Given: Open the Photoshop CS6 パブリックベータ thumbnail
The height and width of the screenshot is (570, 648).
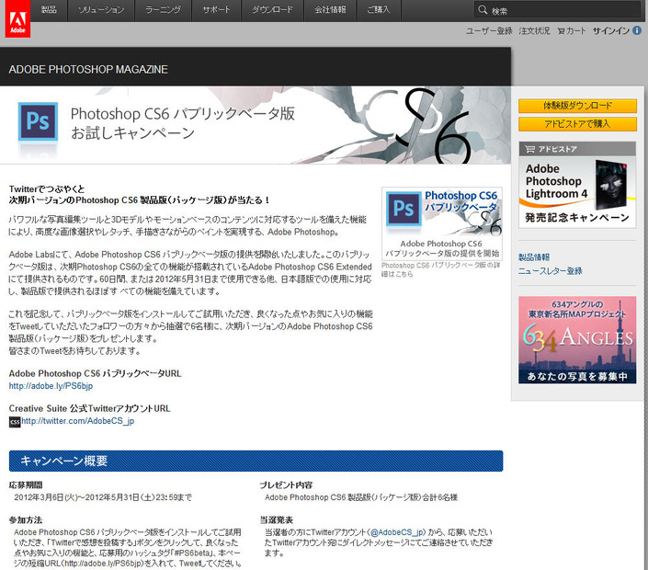Looking at the screenshot, I should click(442, 223).
